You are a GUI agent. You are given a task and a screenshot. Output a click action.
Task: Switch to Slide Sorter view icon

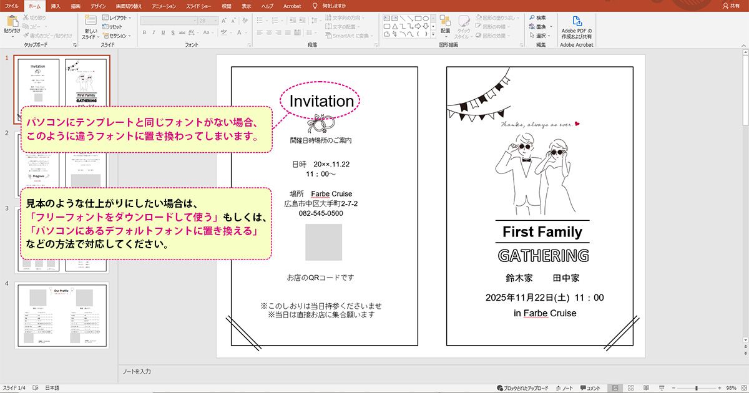(632, 388)
